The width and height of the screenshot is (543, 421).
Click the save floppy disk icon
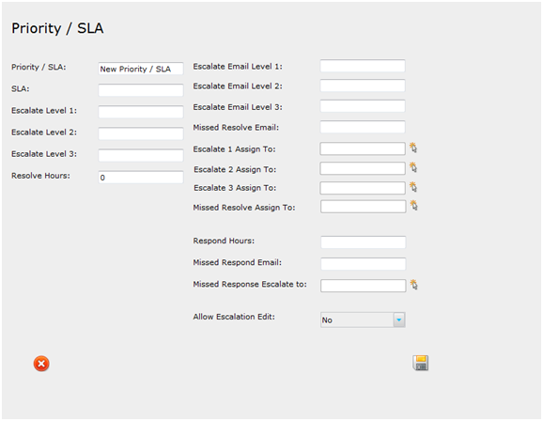tap(421, 363)
